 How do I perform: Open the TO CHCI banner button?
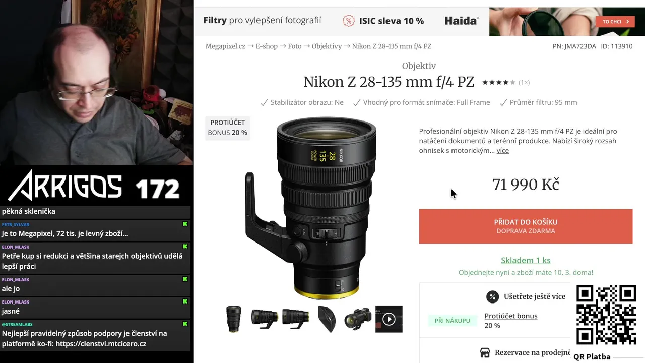[615, 22]
